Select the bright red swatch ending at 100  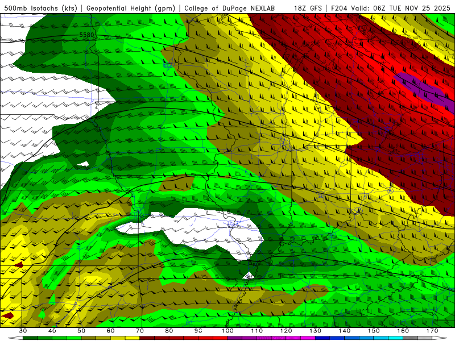pyautogui.click(x=220, y=338)
